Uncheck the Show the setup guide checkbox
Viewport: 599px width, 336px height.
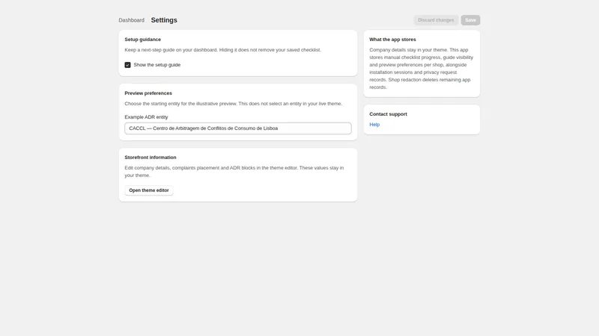(x=127, y=65)
